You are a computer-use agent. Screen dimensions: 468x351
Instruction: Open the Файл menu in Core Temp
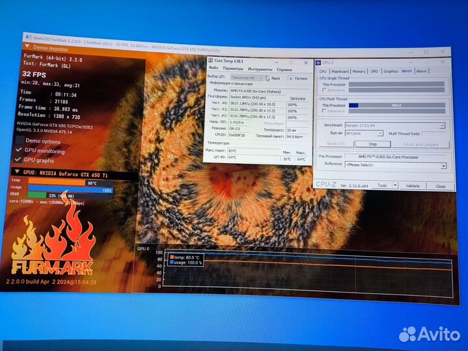(213, 69)
